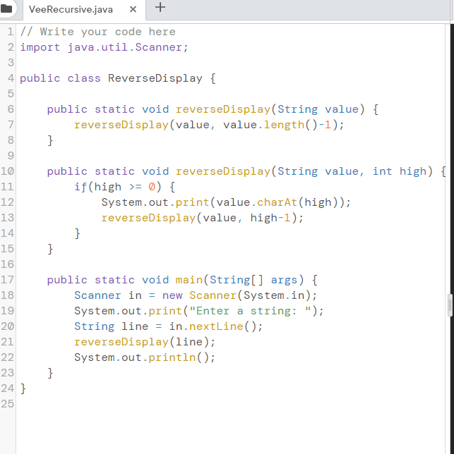
Task: Click 'System.out.println();' on line 22
Action: (x=145, y=357)
